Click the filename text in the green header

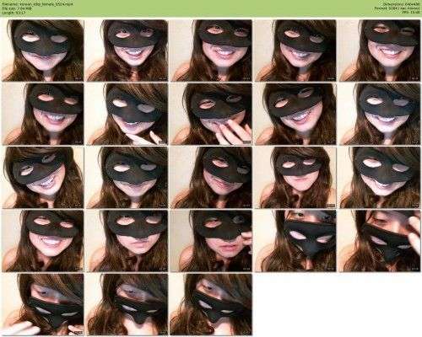click(38, 4)
